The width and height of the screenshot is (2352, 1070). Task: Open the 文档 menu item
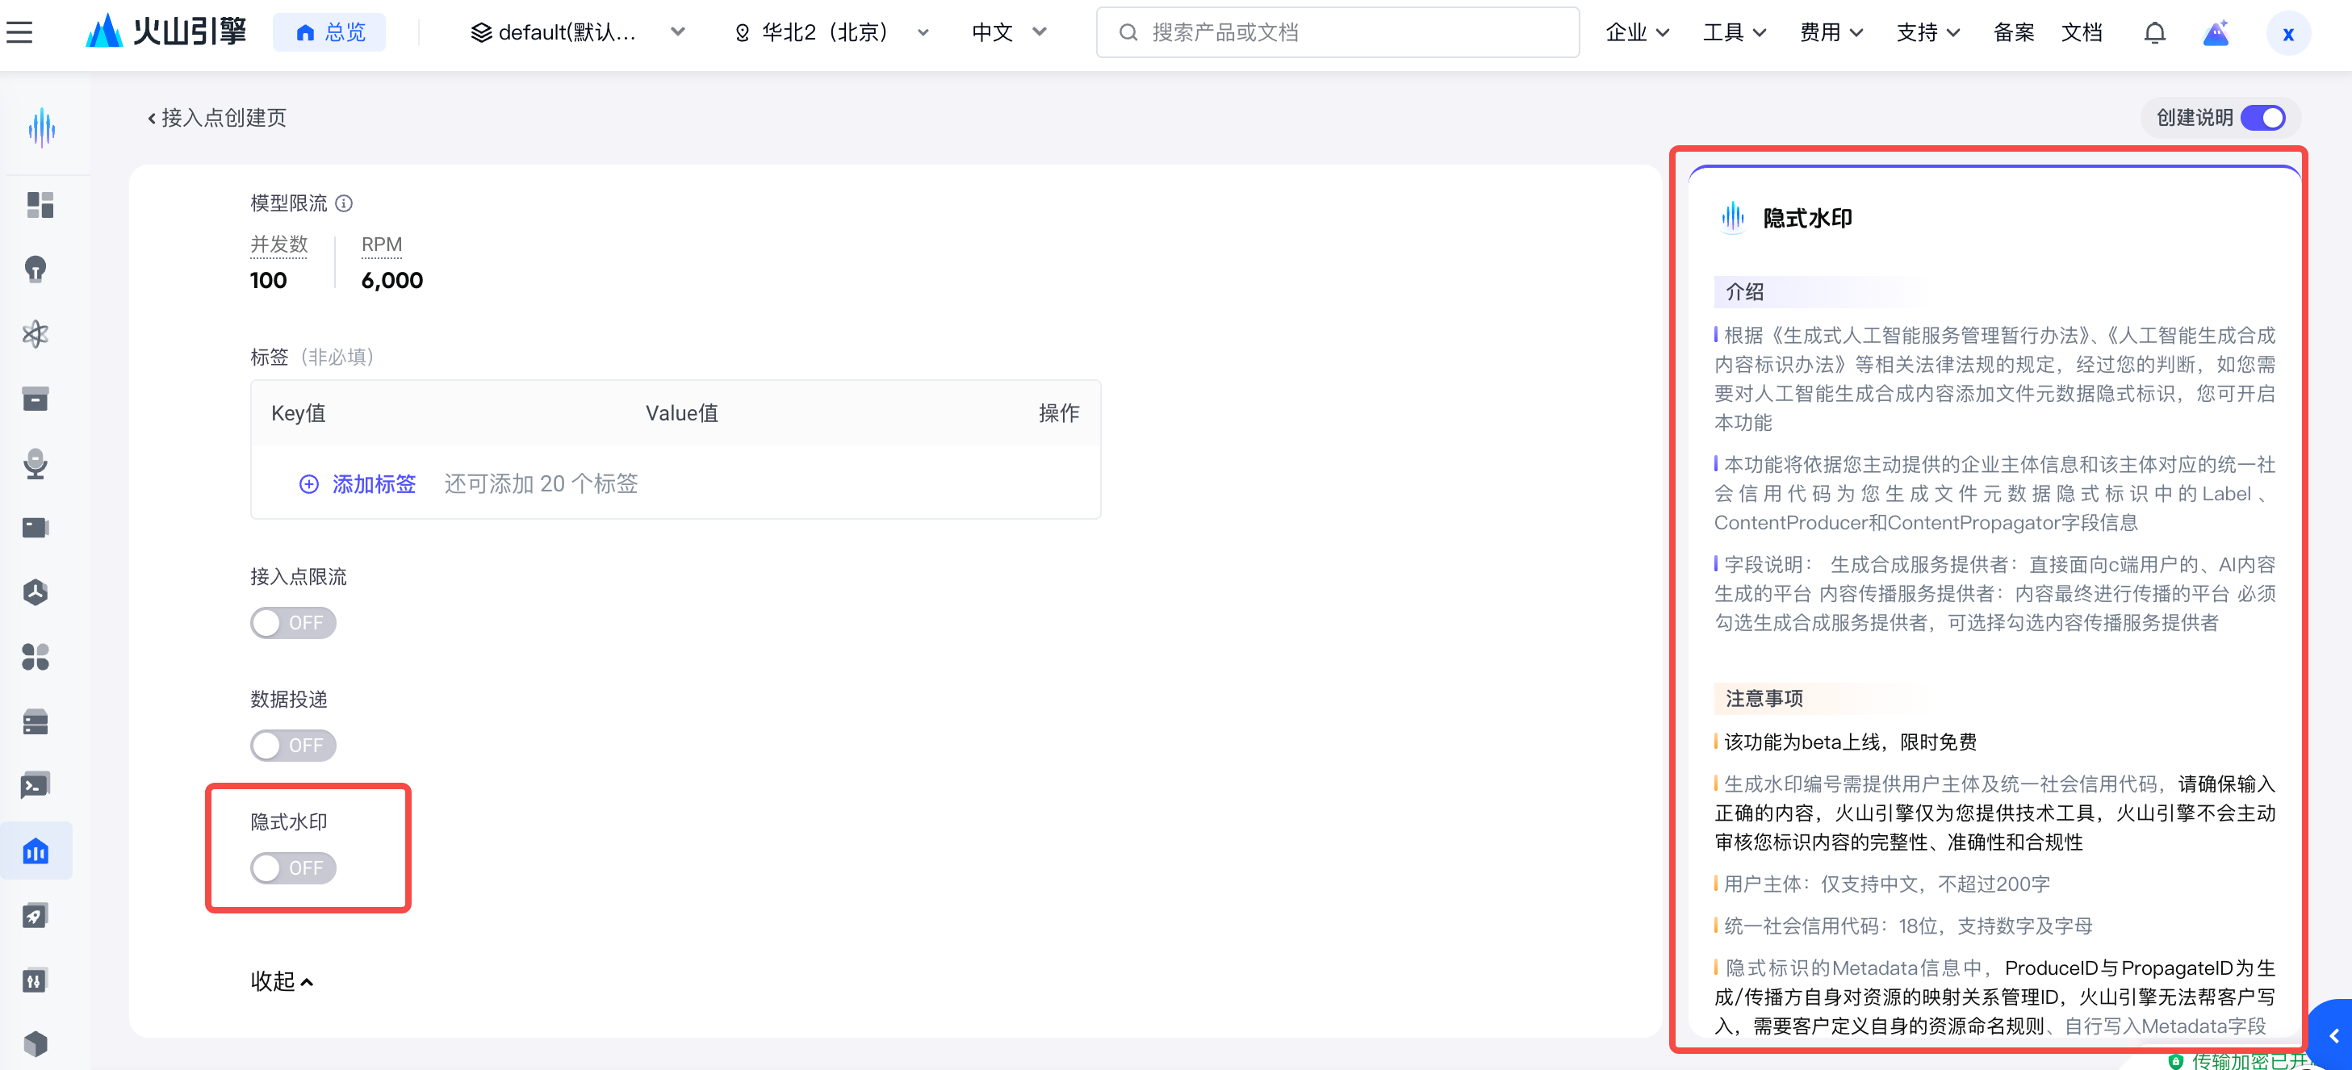point(2081,33)
